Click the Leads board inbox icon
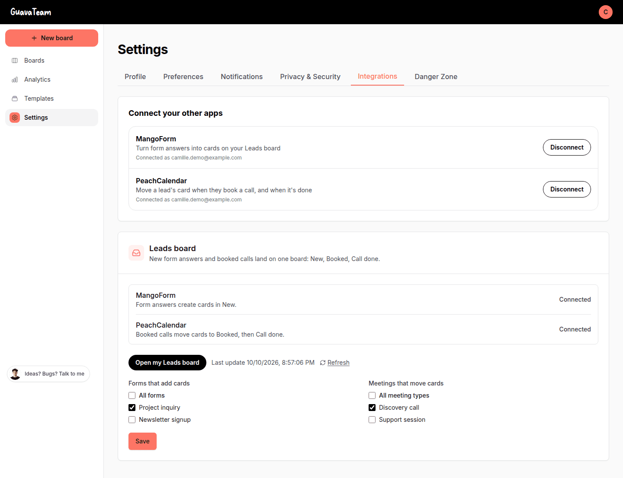Image resolution: width=623 pixels, height=478 pixels. tap(136, 253)
